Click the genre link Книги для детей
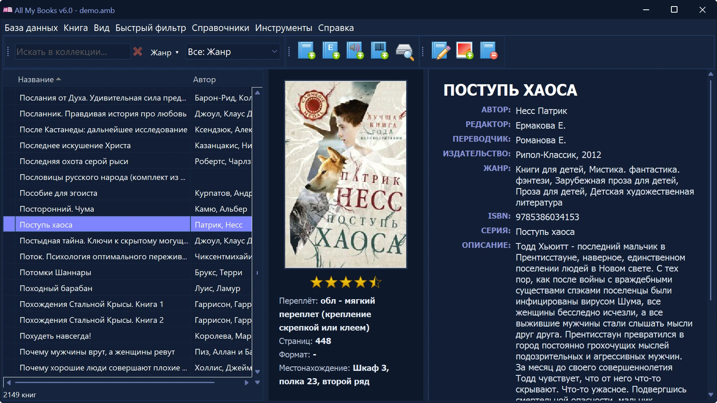The height and width of the screenshot is (403, 717). 550,169
